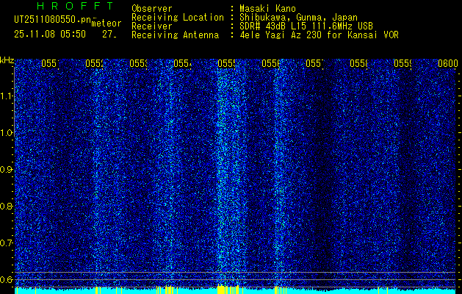The image size is (462, 294).
Task: Click the 'Observer' field label
Action: pos(152,8)
